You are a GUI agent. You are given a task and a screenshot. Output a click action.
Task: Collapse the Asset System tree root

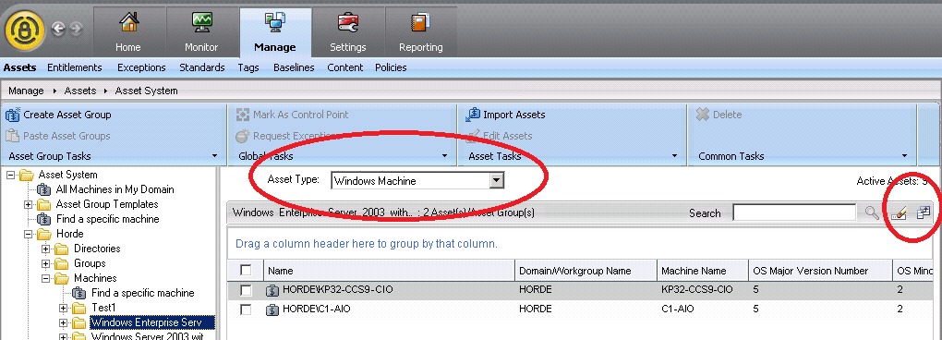pyautogui.click(x=11, y=175)
